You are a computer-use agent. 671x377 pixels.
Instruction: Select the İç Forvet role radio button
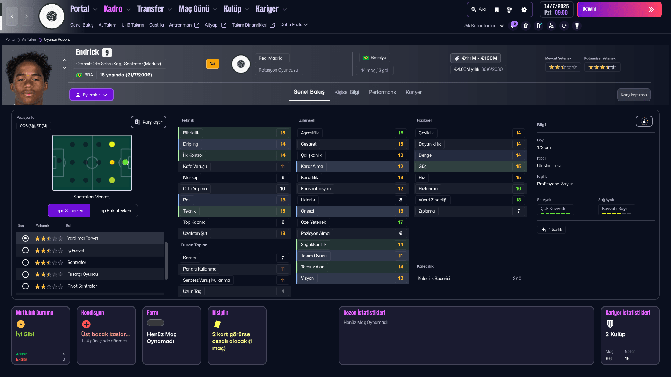26,250
